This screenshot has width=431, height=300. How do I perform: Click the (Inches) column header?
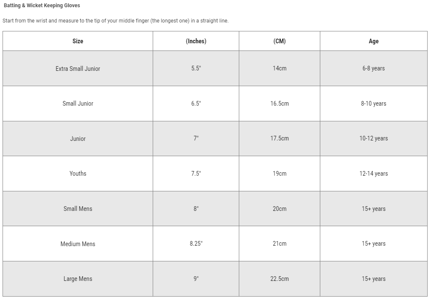tap(196, 41)
